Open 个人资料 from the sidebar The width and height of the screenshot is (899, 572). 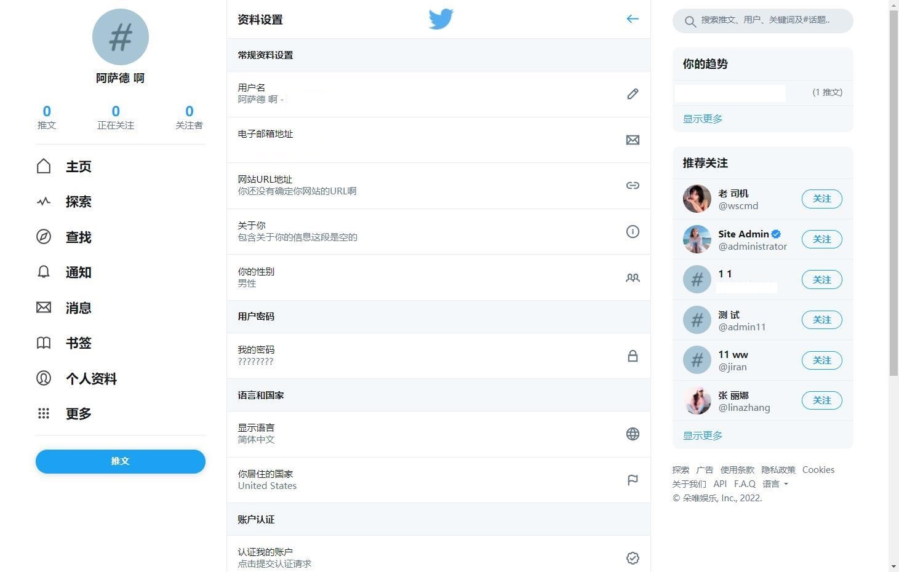pyautogui.click(x=90, y=379)
